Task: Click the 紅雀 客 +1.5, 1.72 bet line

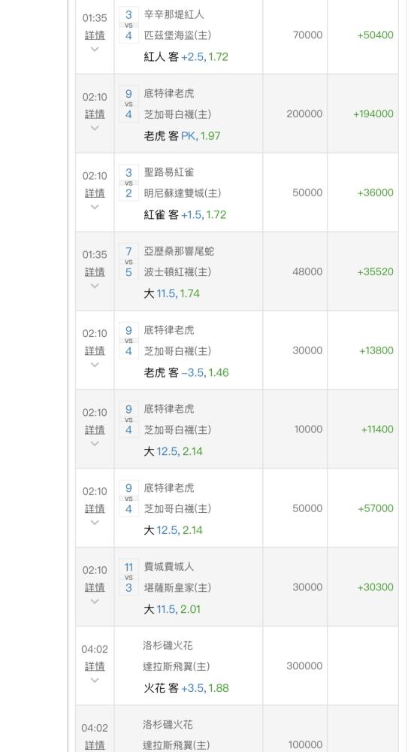Action: [x=185, y=215]
